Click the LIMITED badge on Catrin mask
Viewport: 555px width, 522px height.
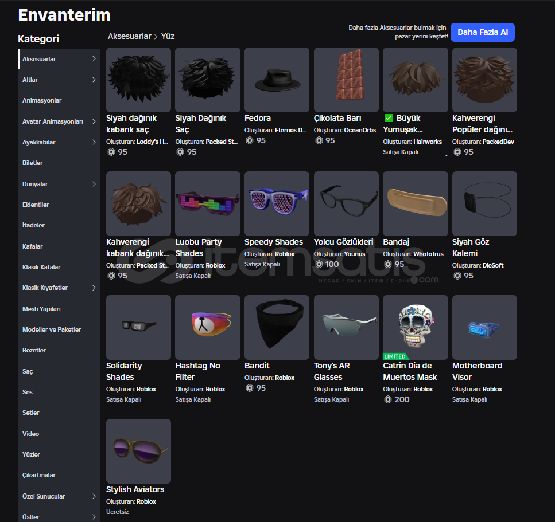click(x=395, y=356)
